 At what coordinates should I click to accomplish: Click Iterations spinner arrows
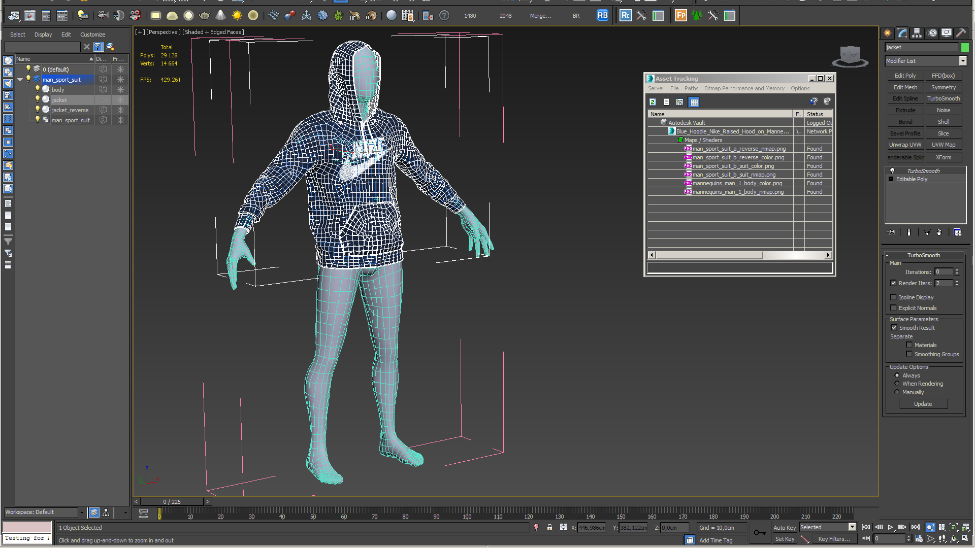coord(957,272)
